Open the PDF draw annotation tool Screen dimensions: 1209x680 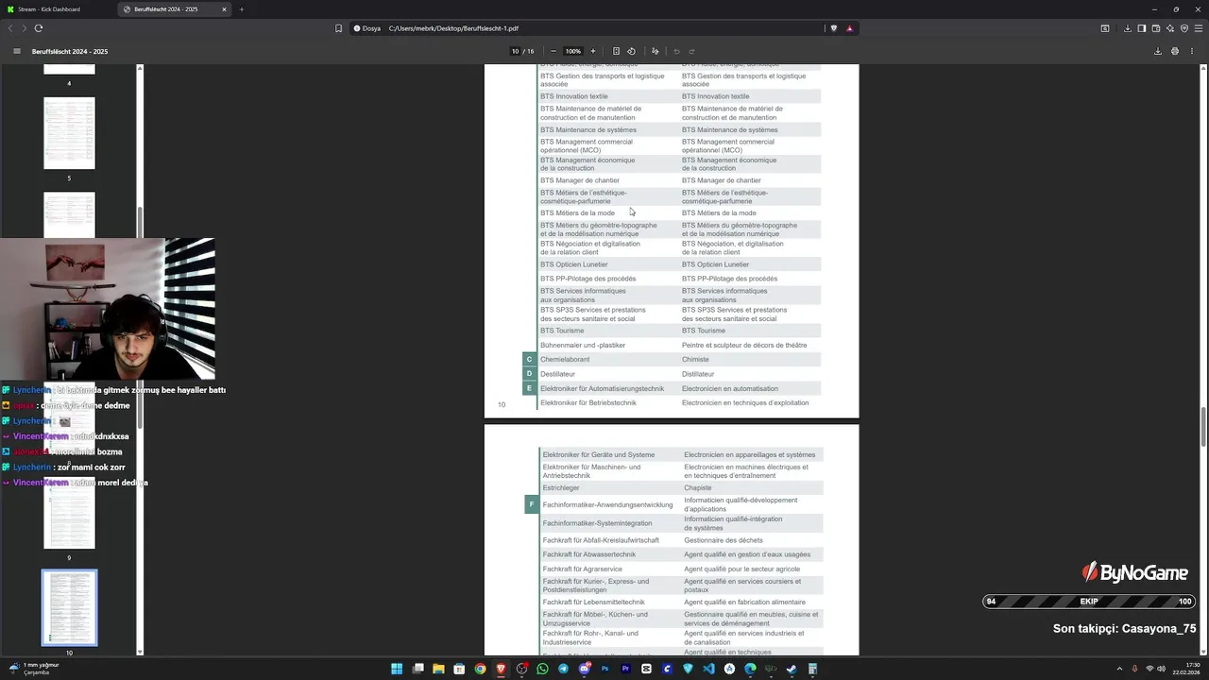(656, 51)
